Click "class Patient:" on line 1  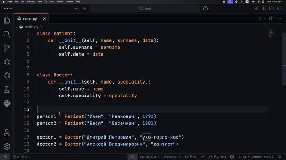[56, 34]
